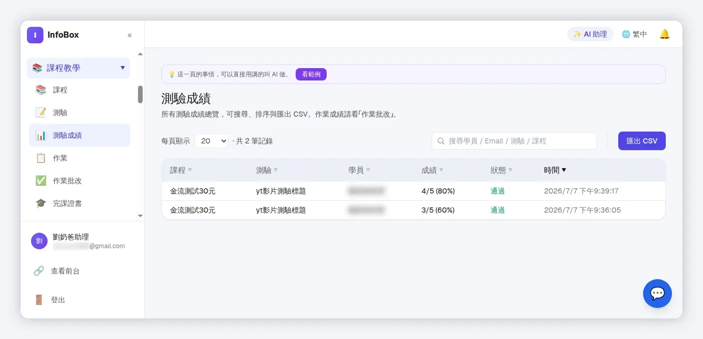The height and width of the screenshot is (339, 703).
Task: Click the search field for 學員 / Email
Action: 514,141
